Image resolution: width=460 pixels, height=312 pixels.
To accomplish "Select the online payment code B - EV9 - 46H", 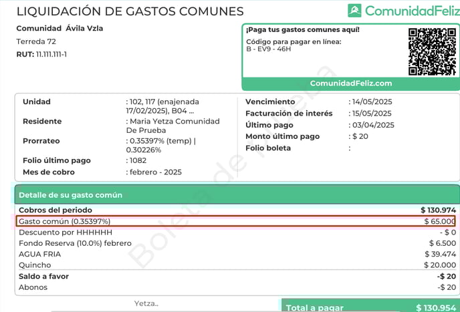I will [x=268, y=49].
